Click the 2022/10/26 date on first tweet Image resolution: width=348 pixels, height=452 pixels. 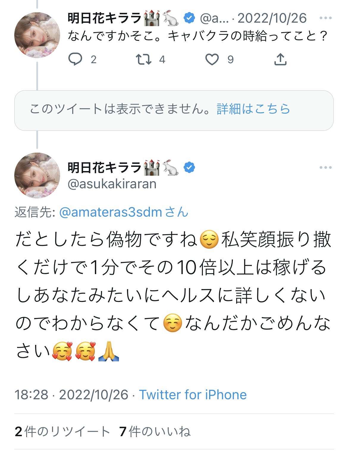[x=272, y=18]
